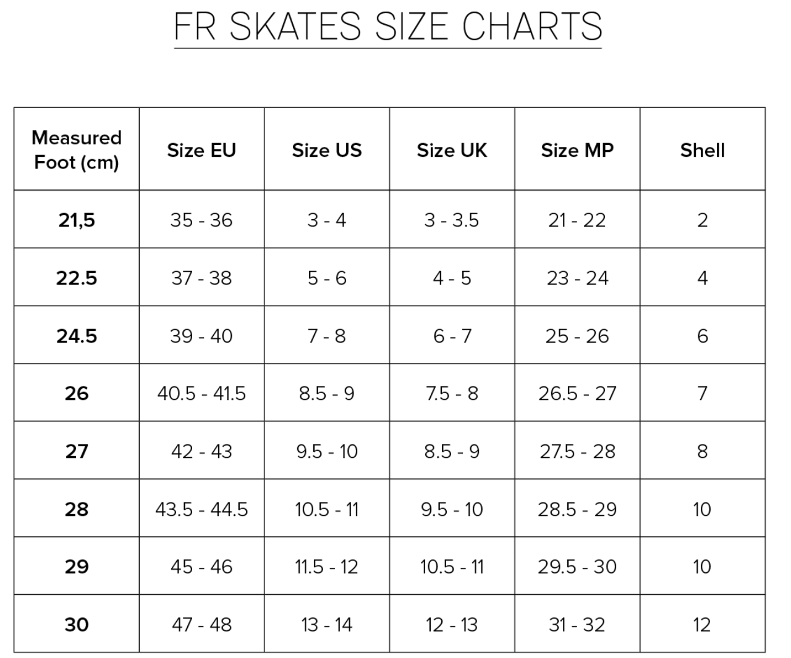
Task: Click the US size 7 - 8 cell
Action: click(327, 336)
